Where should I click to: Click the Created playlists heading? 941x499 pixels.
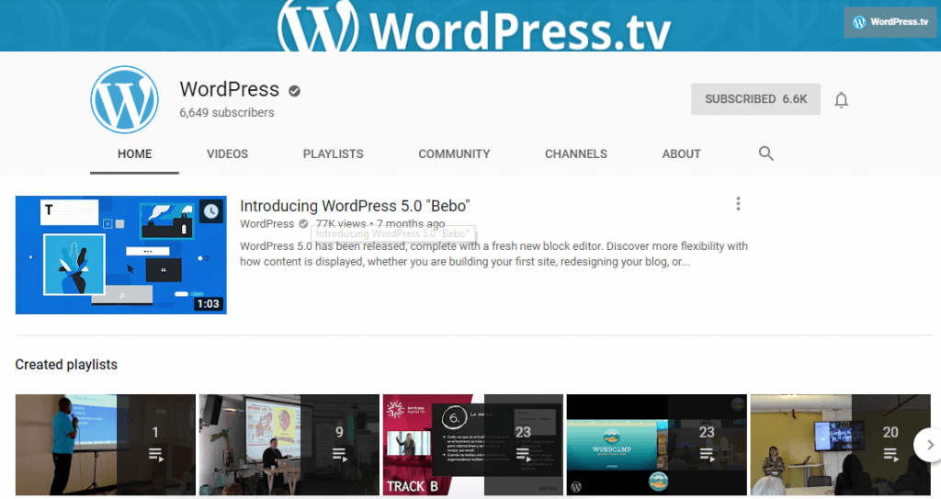coord(66,365)
